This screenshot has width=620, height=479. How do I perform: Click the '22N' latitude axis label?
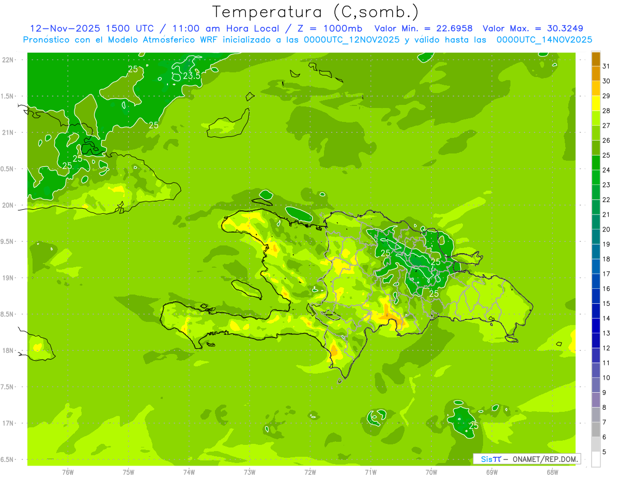click(x=9, y=59)
